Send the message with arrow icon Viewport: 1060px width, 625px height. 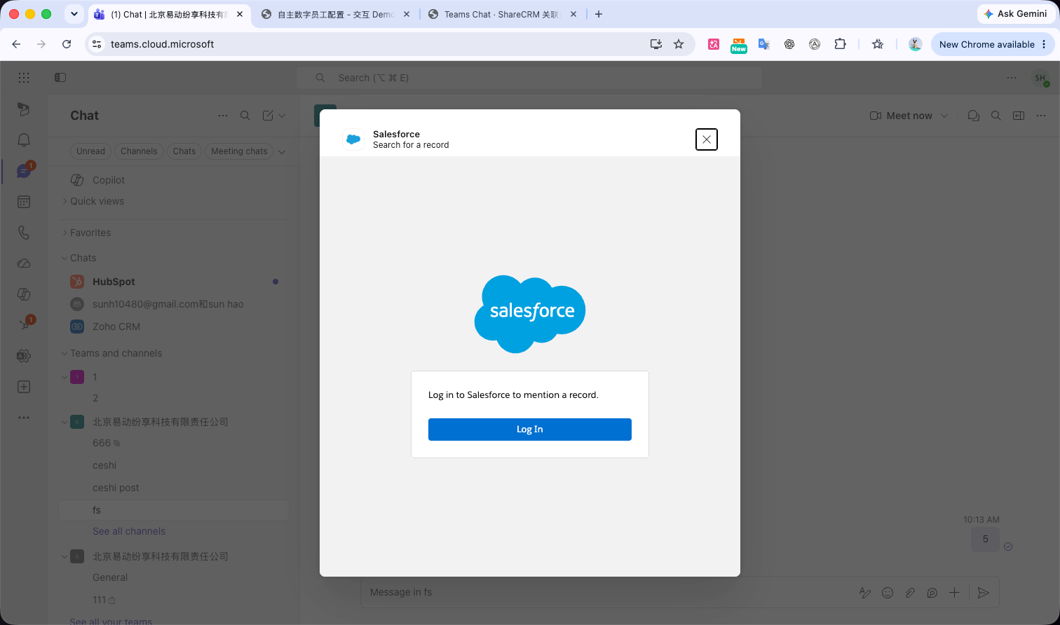pyautogui.click(x=984, y=593)
